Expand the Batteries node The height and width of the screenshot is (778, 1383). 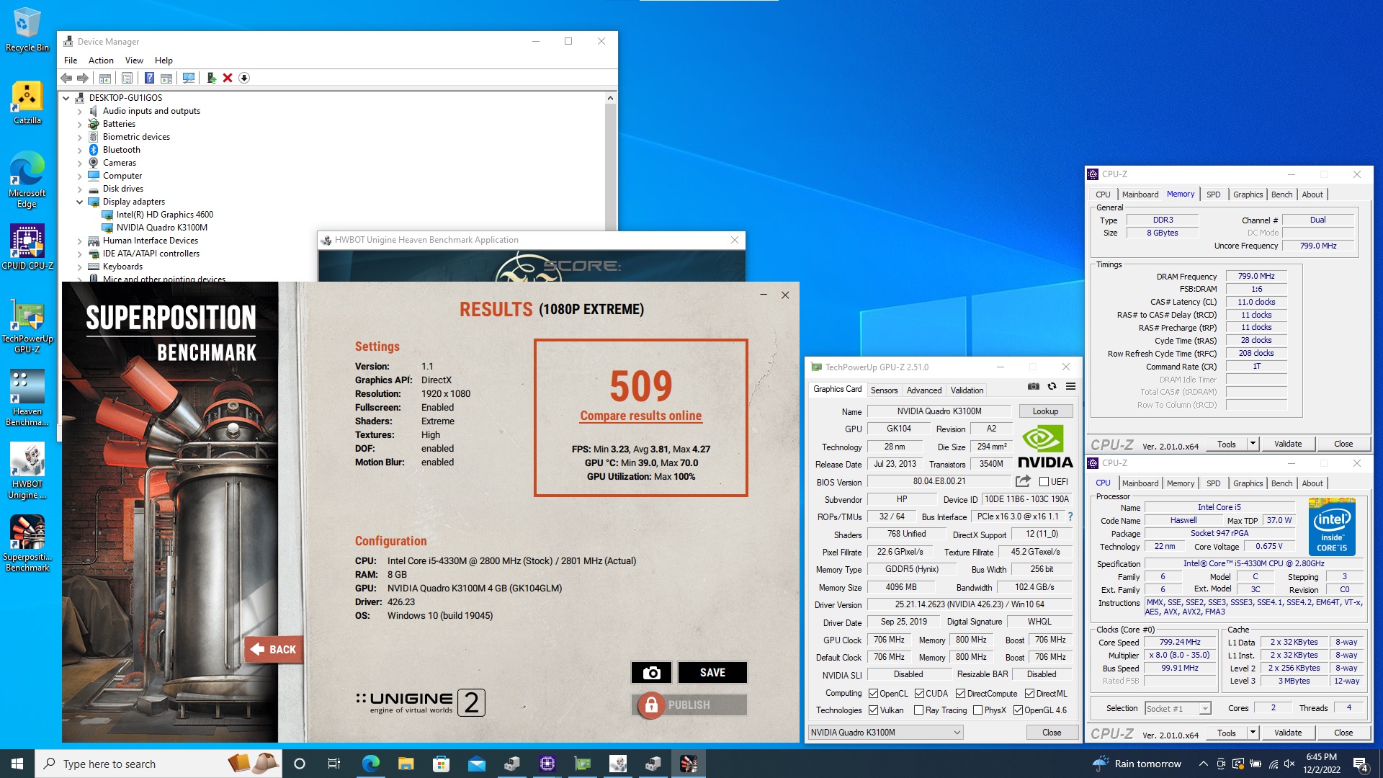(79, 125)
